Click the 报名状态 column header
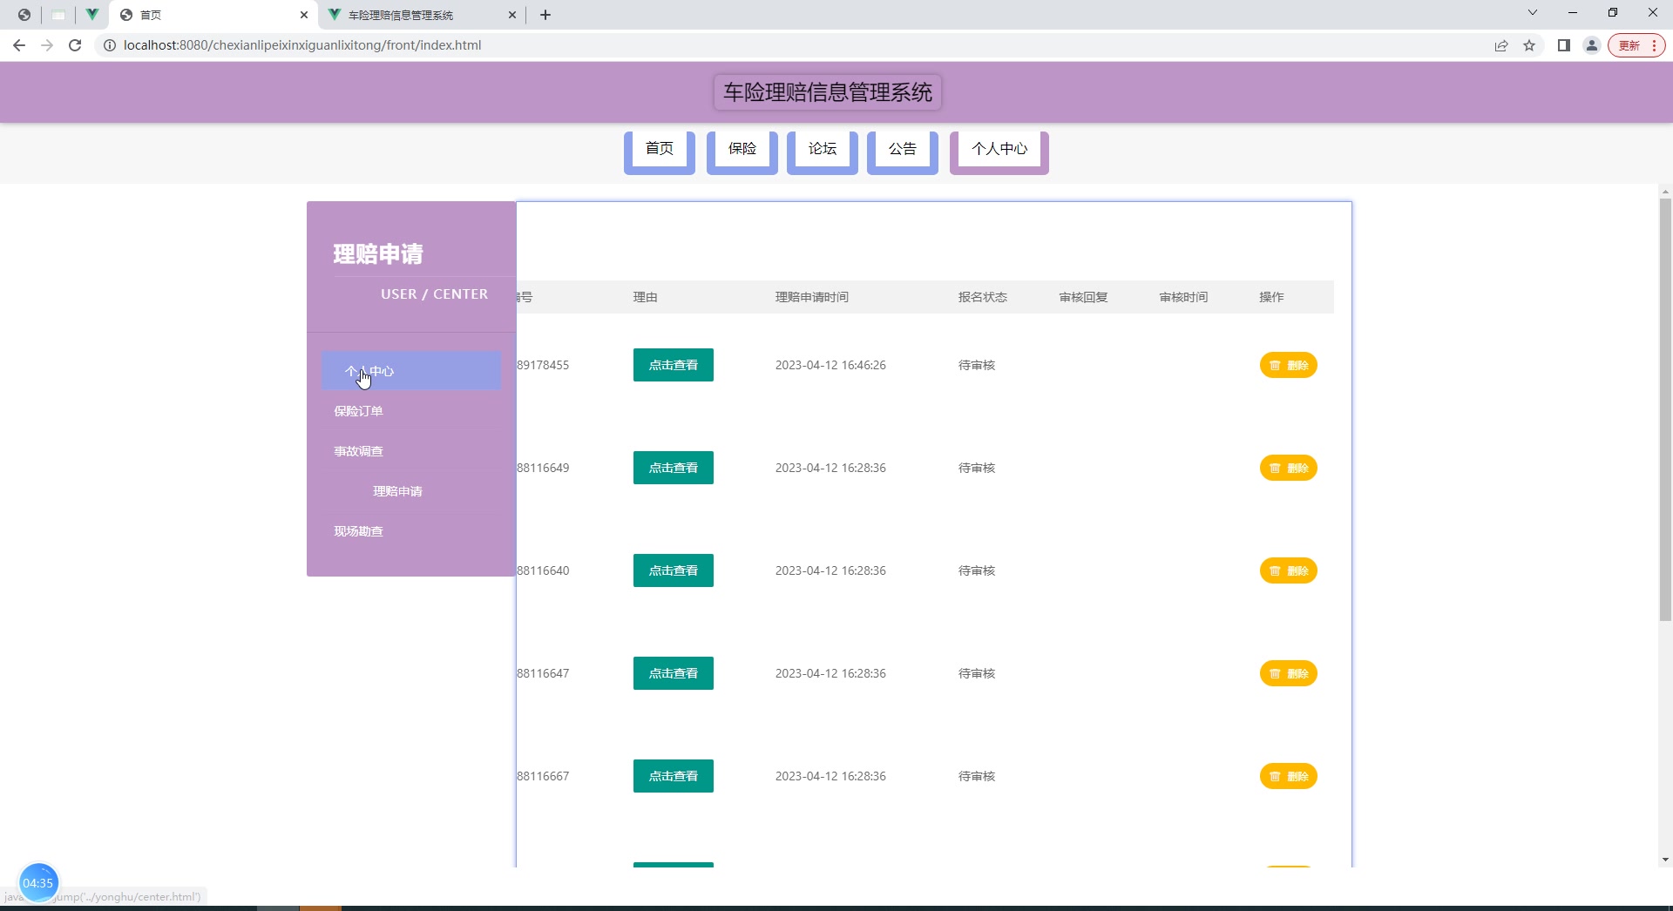 [x=983, y=297]
